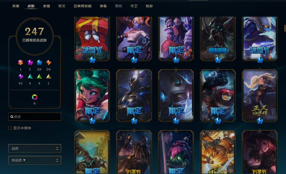Click the Ultimate rarity gem icon above count 1
This screenshot has width=286, height=174.
20,62
